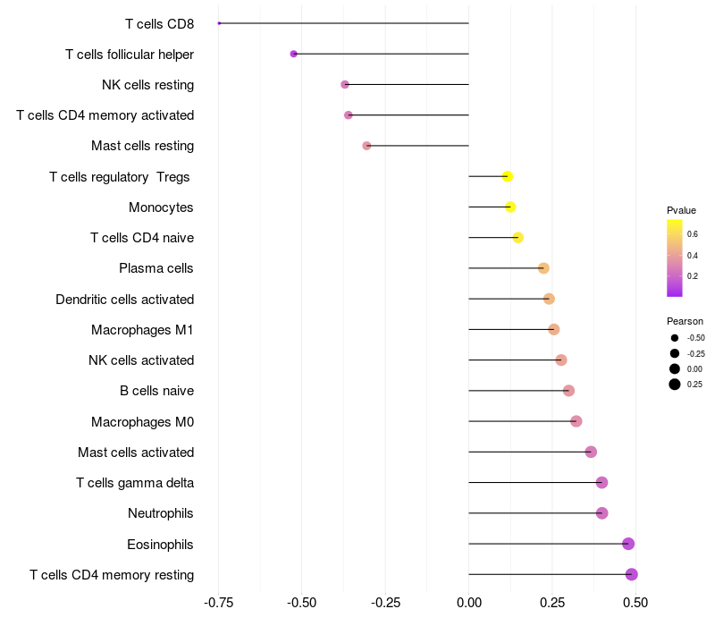Click the -0.50 Pearson legend circle
715x626 pixels.
click(x=674, y=338)
